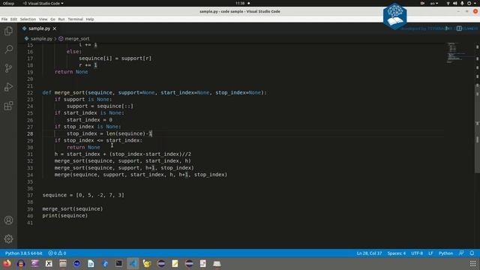Change end of line sequence 'LF'
The image size is (480, 270).
pyautogui.click(x=430, y=253)
